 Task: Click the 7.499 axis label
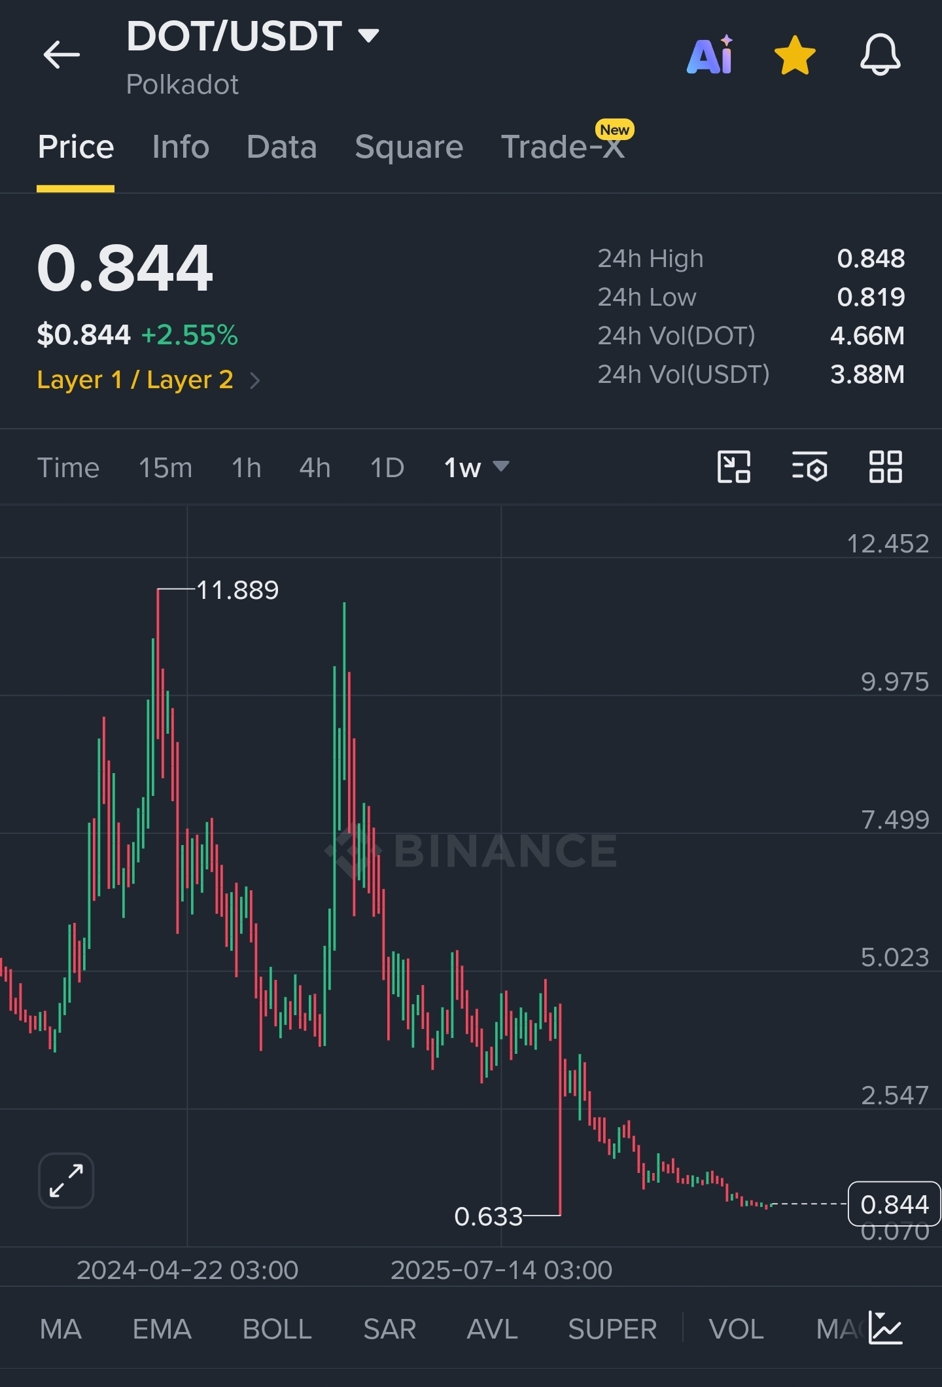(895, 820)
